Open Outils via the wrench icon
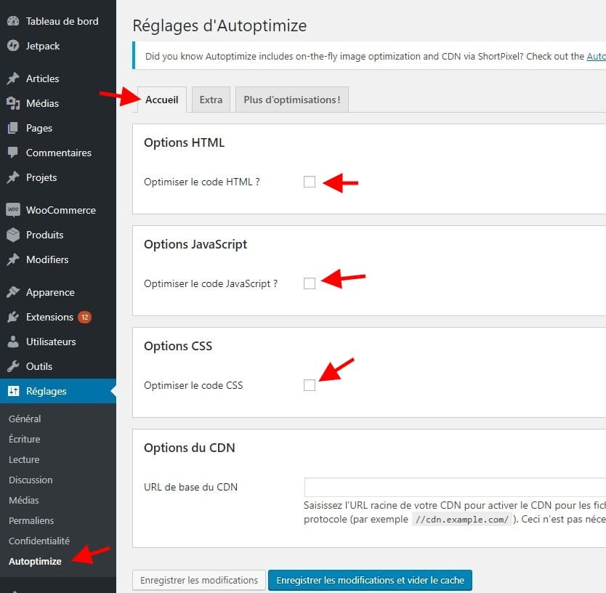The image size is (606, 593). [x=13, y=366]
